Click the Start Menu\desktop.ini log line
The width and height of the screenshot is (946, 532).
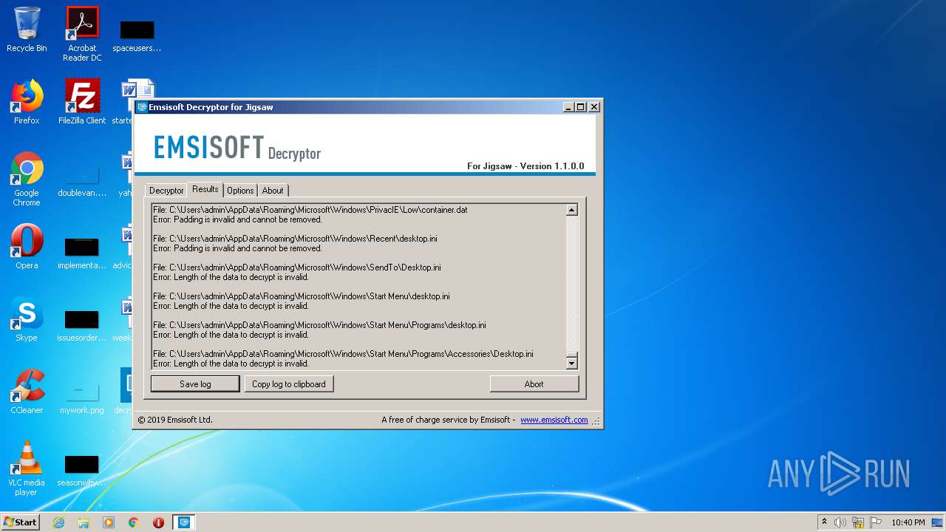302,296
